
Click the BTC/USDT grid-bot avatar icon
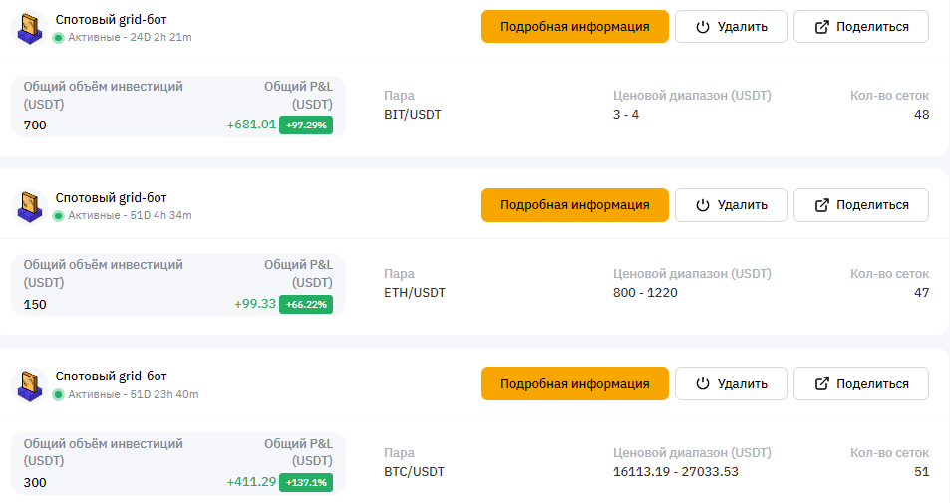tap(30, 384)
